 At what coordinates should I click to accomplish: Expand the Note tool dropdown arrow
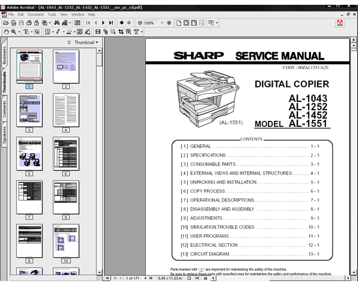point(53,32)
